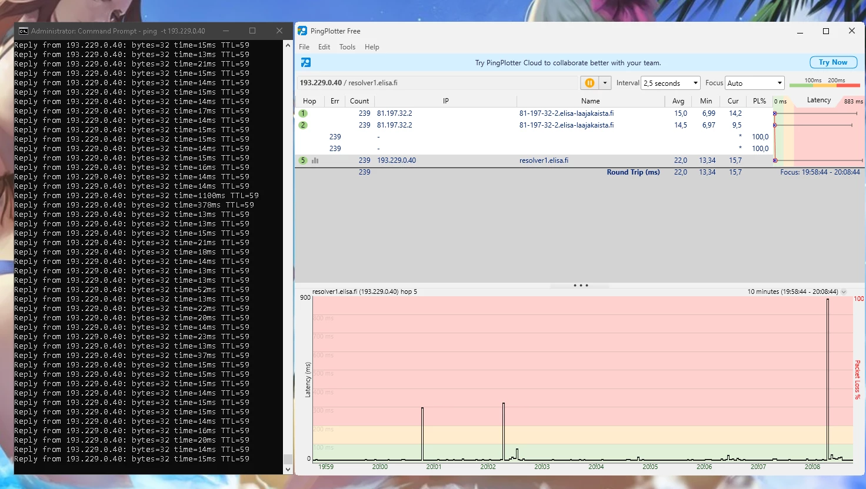Click the ping reply line with time=1100ms

pos(136,196)
